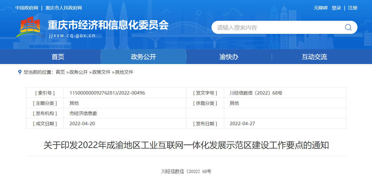Click the magnifier search icon
This screenshot has height=187, width=372.
pyautogui.click(x=348, y=27)
